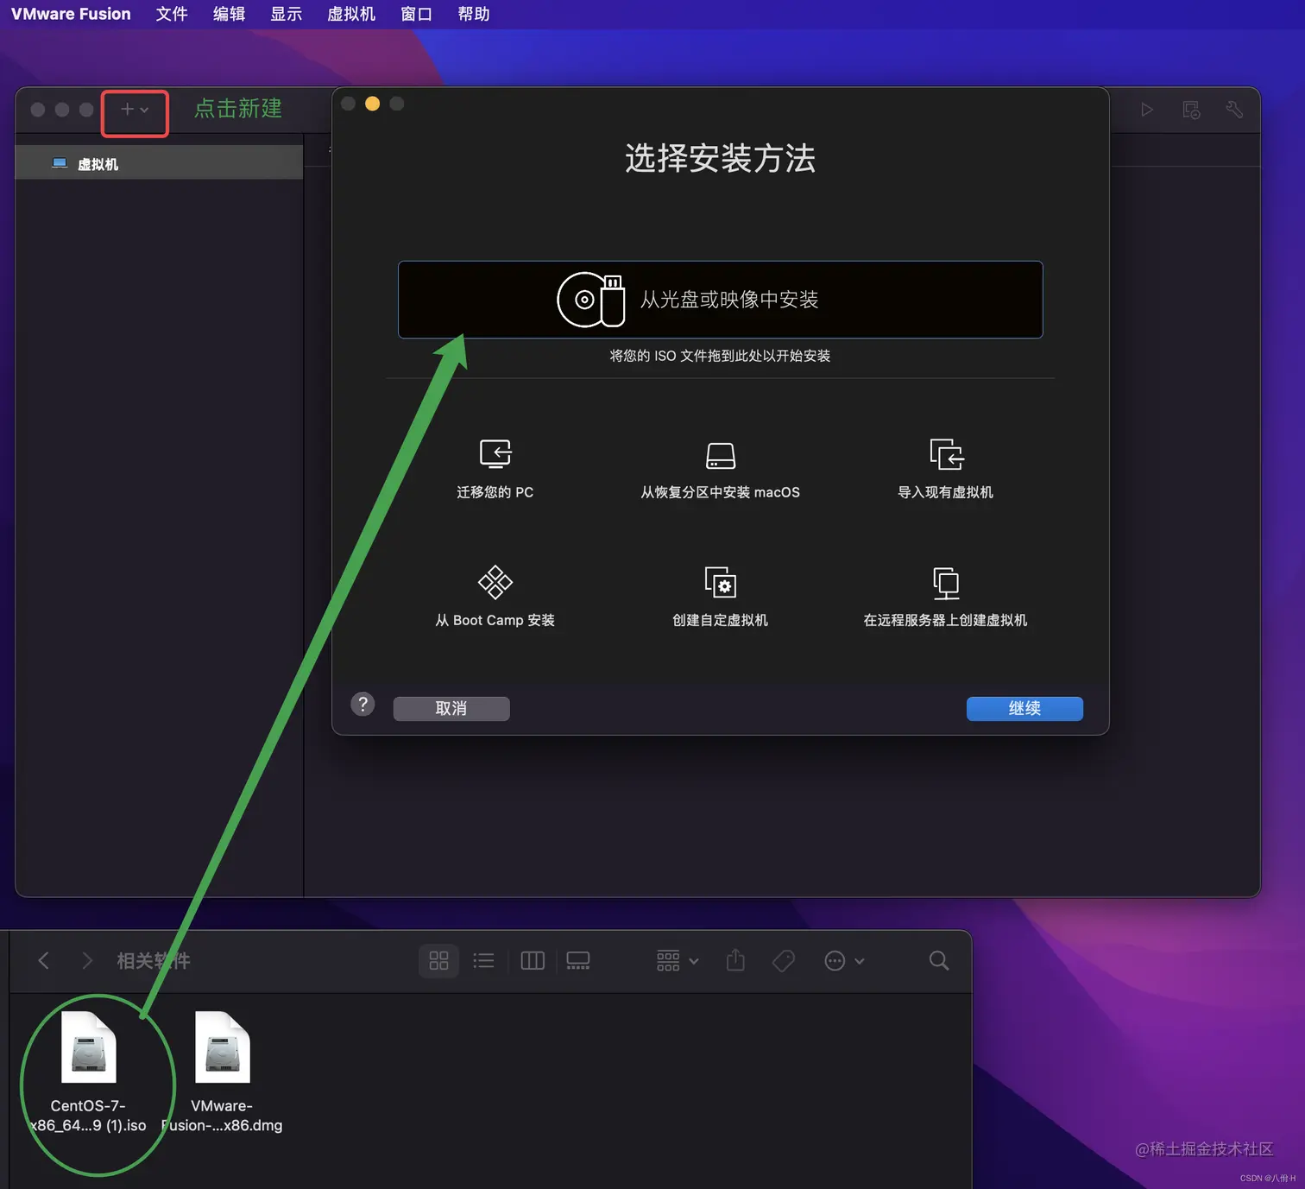Image resolution: width=1305 pixels, height=1189 pixels.
Task: Open the 文件 menu
Action: click(172, 14)
